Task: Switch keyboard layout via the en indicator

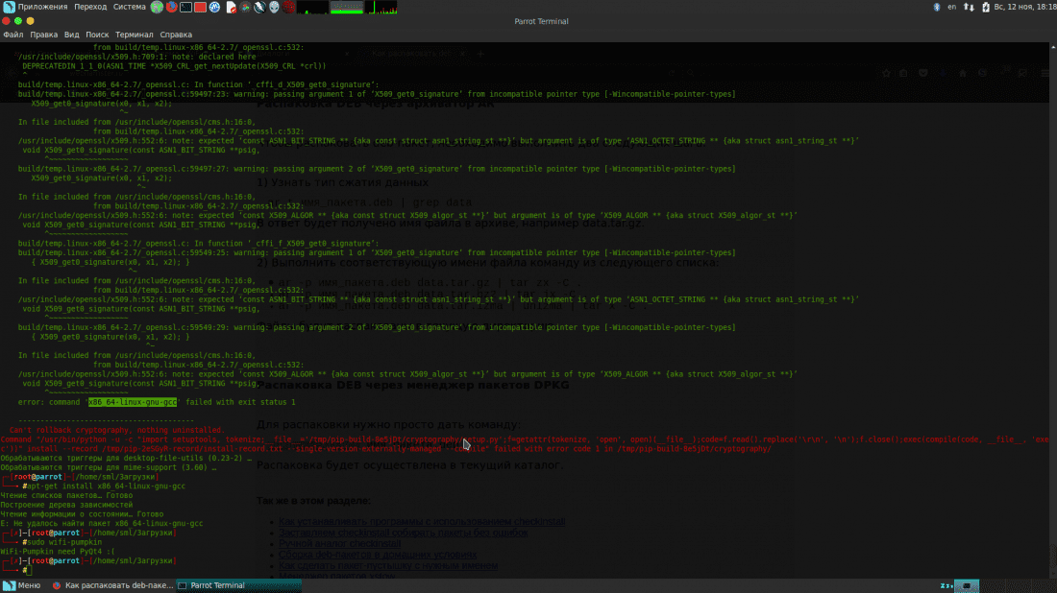Action: (x=952, y=7)
